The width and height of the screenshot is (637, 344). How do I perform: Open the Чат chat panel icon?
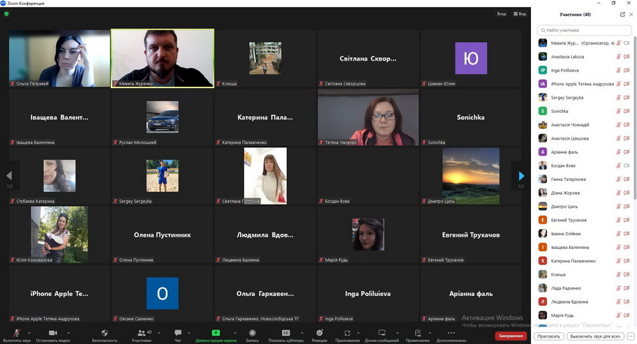tap(178, 333)
